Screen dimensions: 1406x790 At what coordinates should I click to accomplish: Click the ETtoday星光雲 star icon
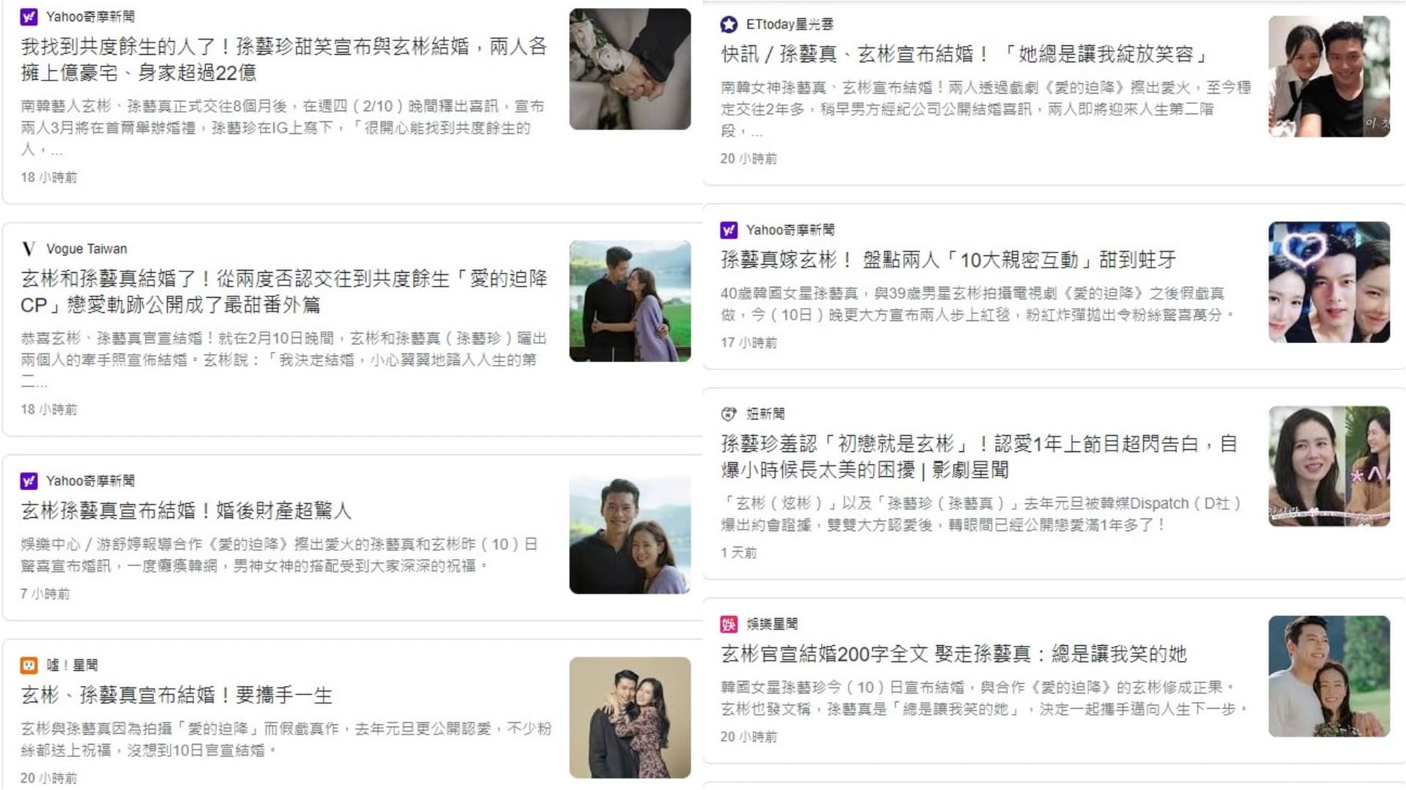(x=729, y=24)
